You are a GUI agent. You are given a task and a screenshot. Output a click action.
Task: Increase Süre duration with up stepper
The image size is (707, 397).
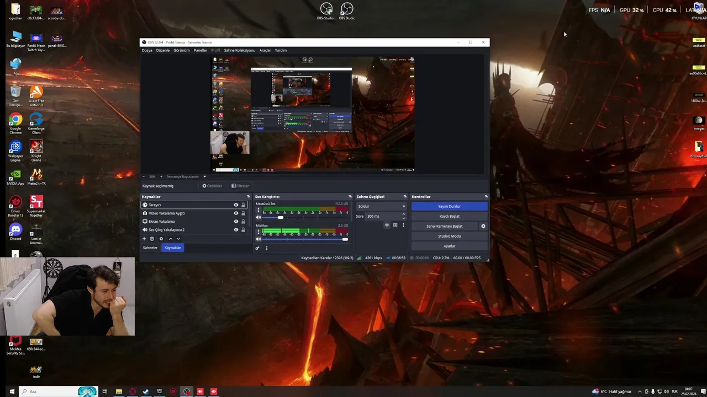(403, 214)
